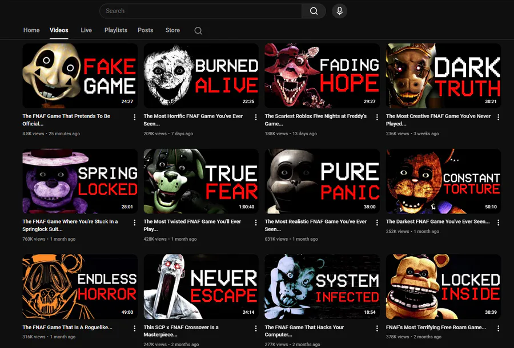Viewport: 514px width, 348px height.
Task: Open the 'SPRING LOCKED' thumbnail
Action: pyautogui.click(x=80, y=181)
